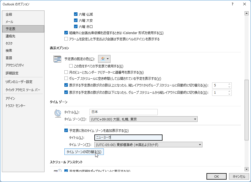Toggle iCalendar 形式を使用する checkbox
This screenshot has height=182, width=251.
pyautogui.click(x=66, y=33)
